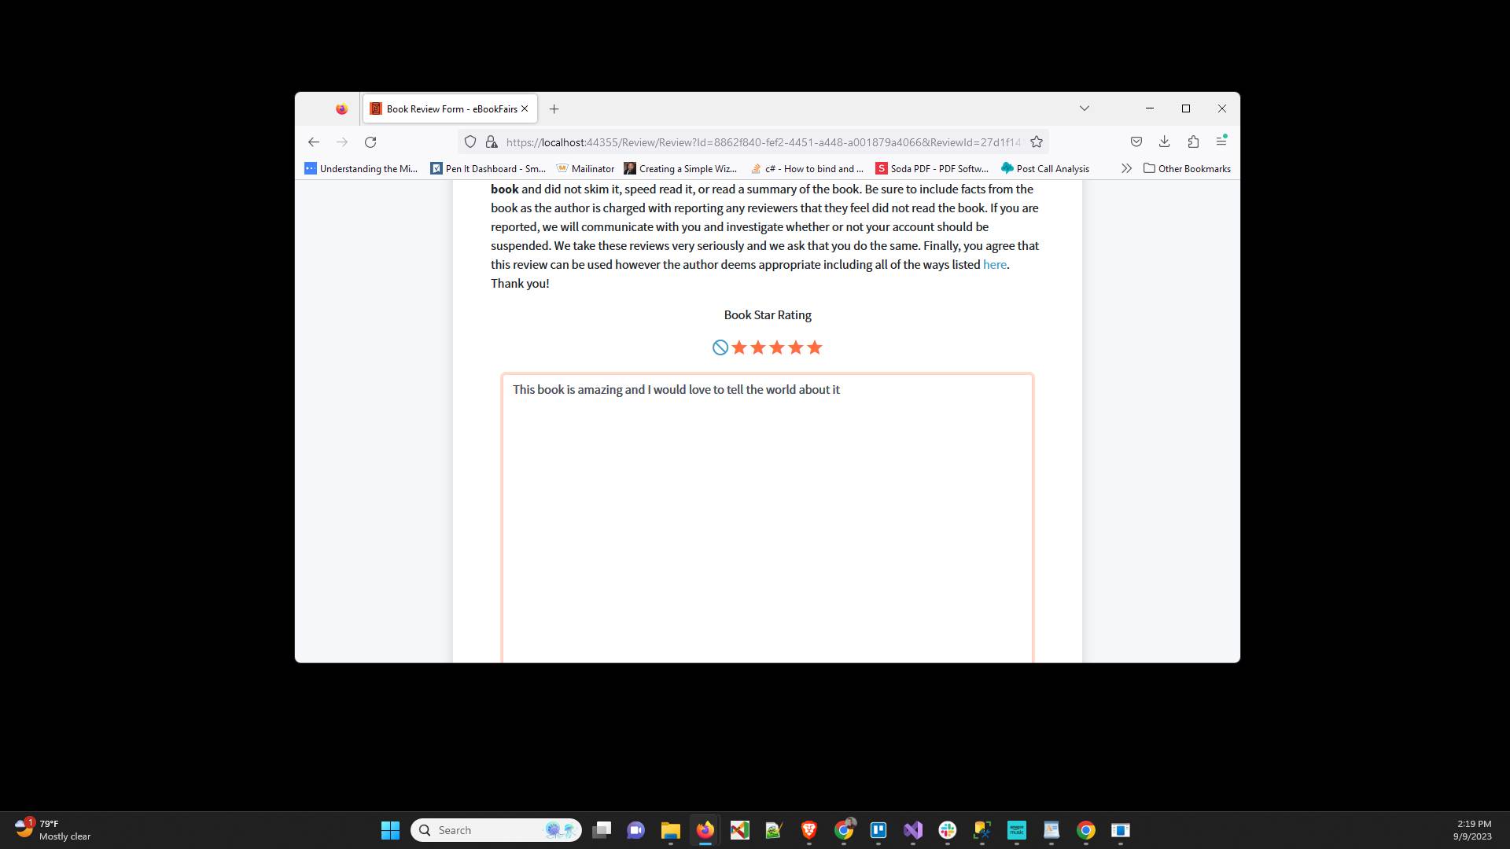Image resolution: width=1510 pixels, height=849 pixels.
Task: Open the Other Bookmarks folder
Action: click(x=1187, y=167)
